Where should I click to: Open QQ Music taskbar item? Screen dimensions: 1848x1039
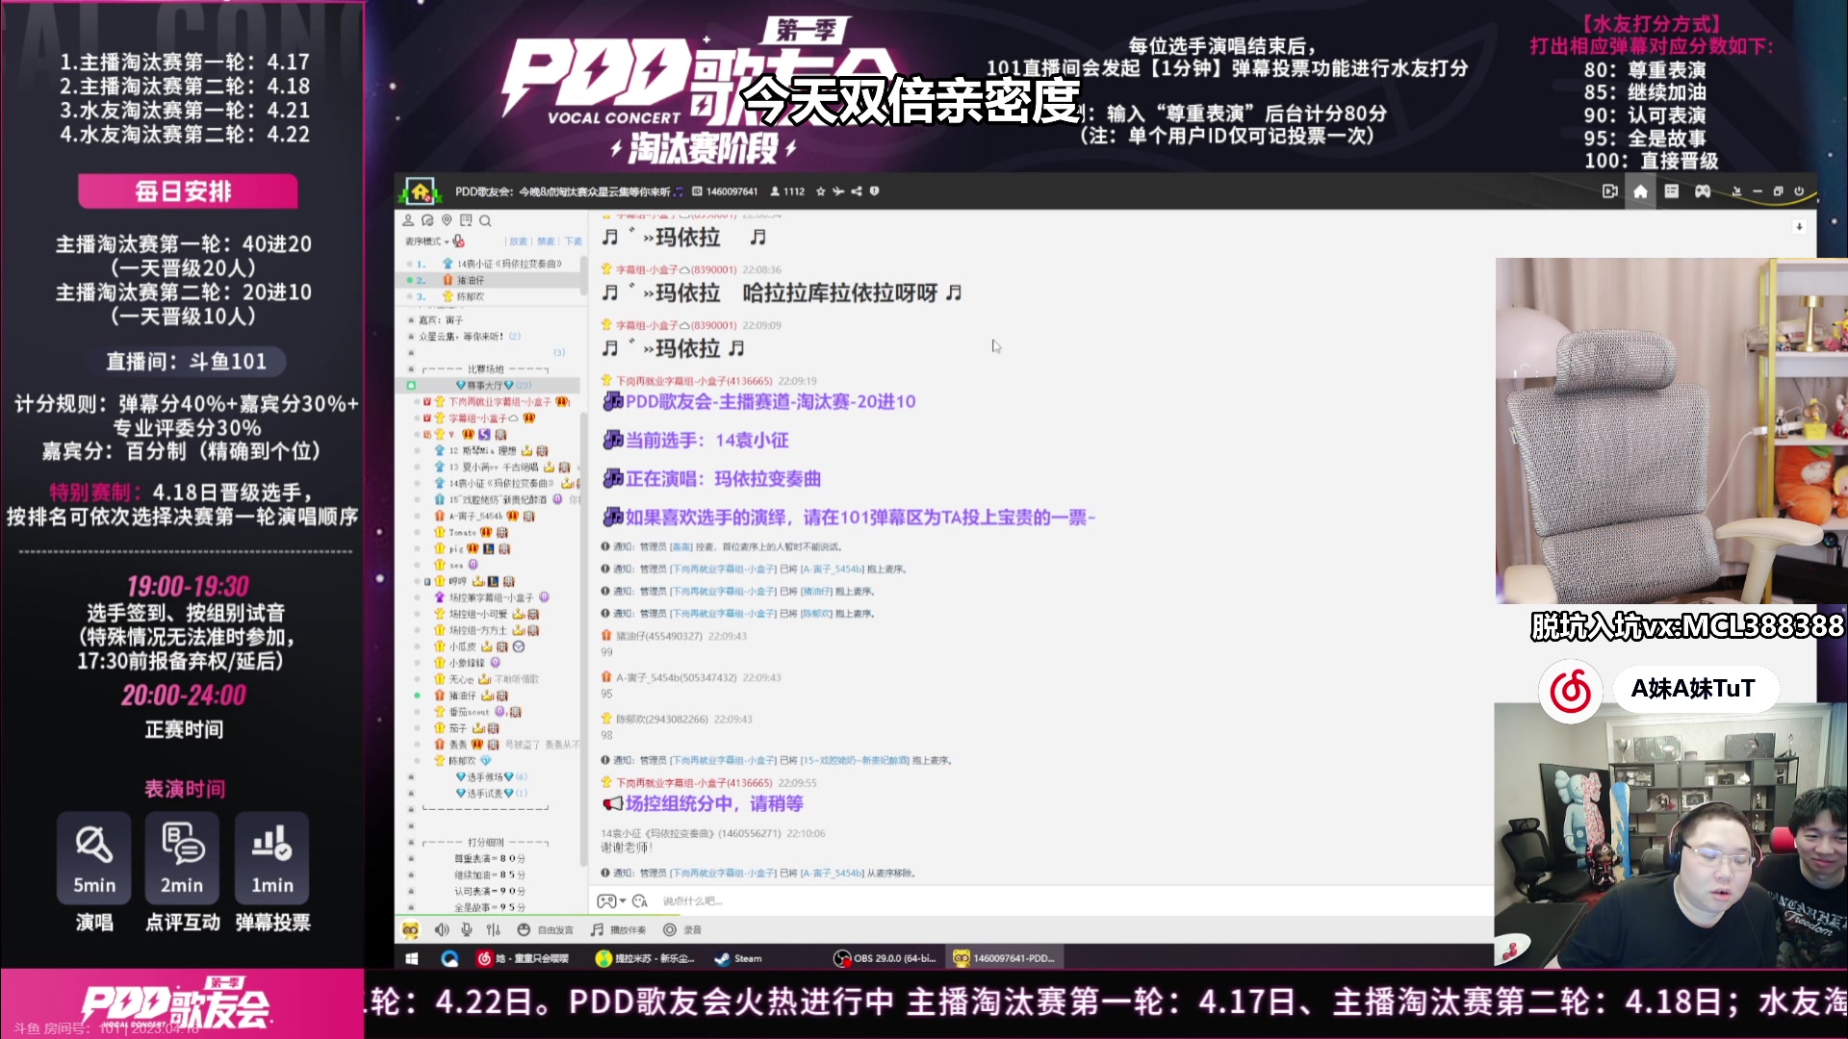[x=645, y=958]
